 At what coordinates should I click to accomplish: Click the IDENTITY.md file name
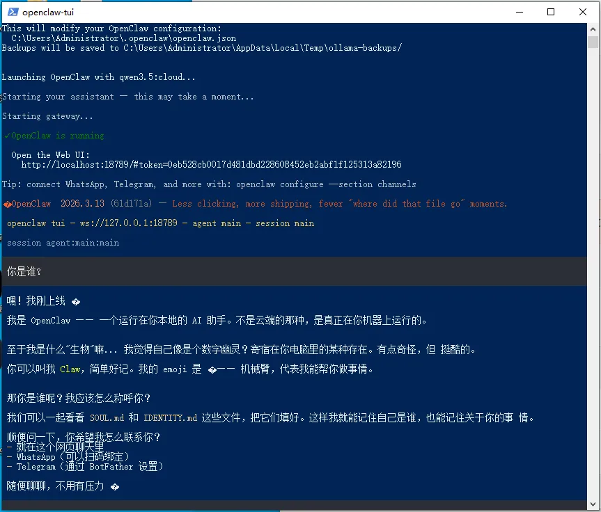click(x=171, y=418)
